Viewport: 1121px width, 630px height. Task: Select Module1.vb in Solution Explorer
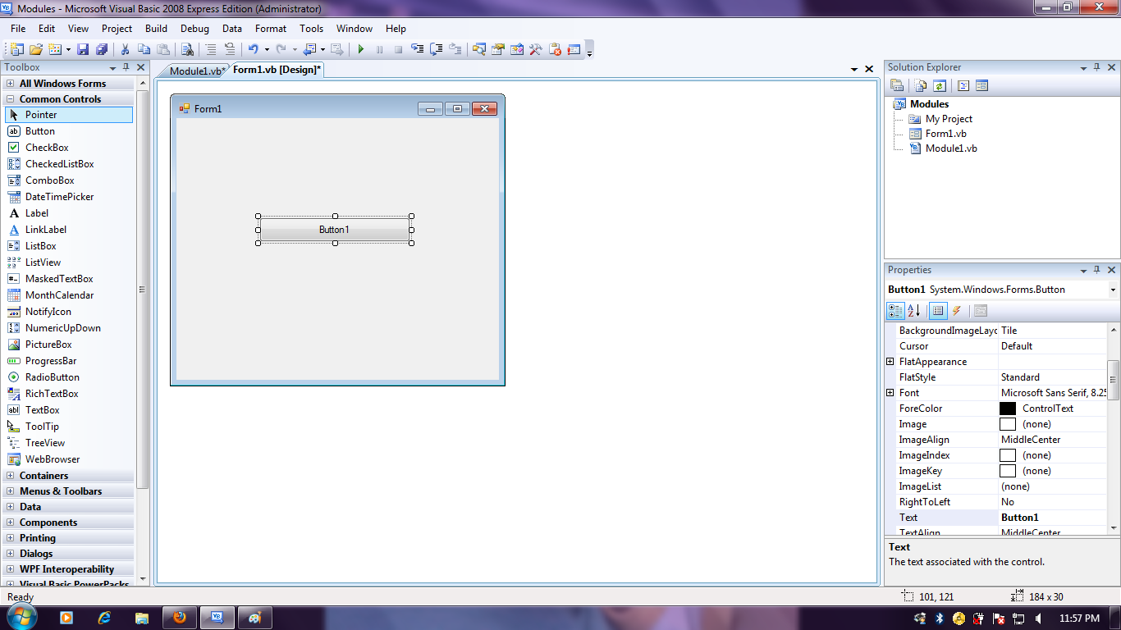[x=951, y=148]
